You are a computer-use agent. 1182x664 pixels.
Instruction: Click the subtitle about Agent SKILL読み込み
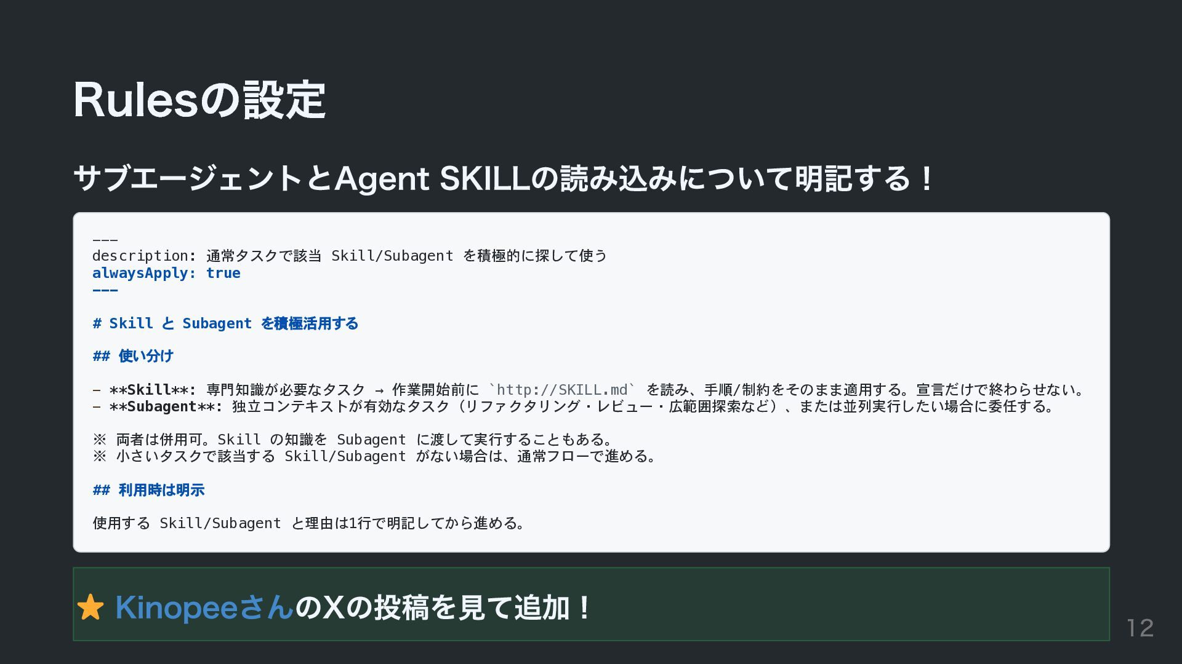point(504,178)
